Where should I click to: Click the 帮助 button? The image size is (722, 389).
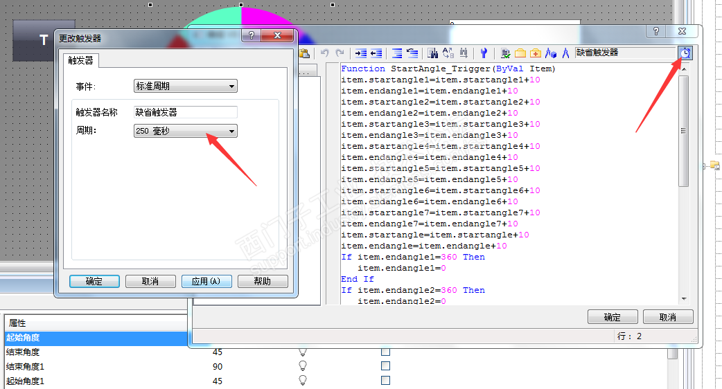tap(263, 281)
